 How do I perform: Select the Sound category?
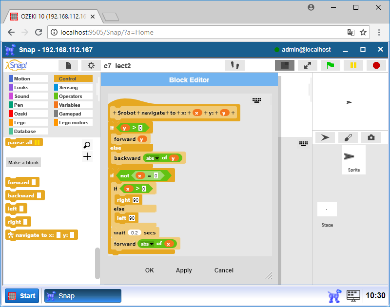point(28,96)
